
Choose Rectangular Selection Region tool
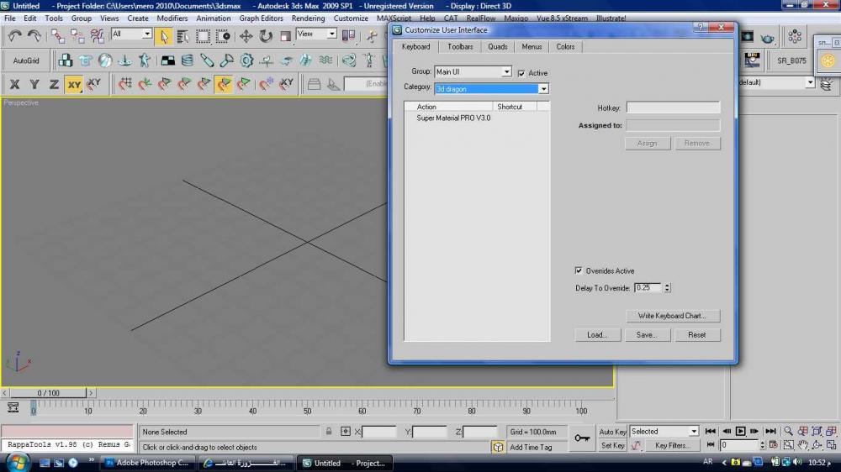click(x=203, y=36)
